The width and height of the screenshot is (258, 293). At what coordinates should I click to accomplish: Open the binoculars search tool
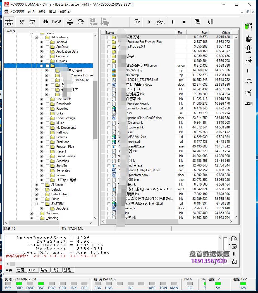pyautogui.click(x=46, y=22)
